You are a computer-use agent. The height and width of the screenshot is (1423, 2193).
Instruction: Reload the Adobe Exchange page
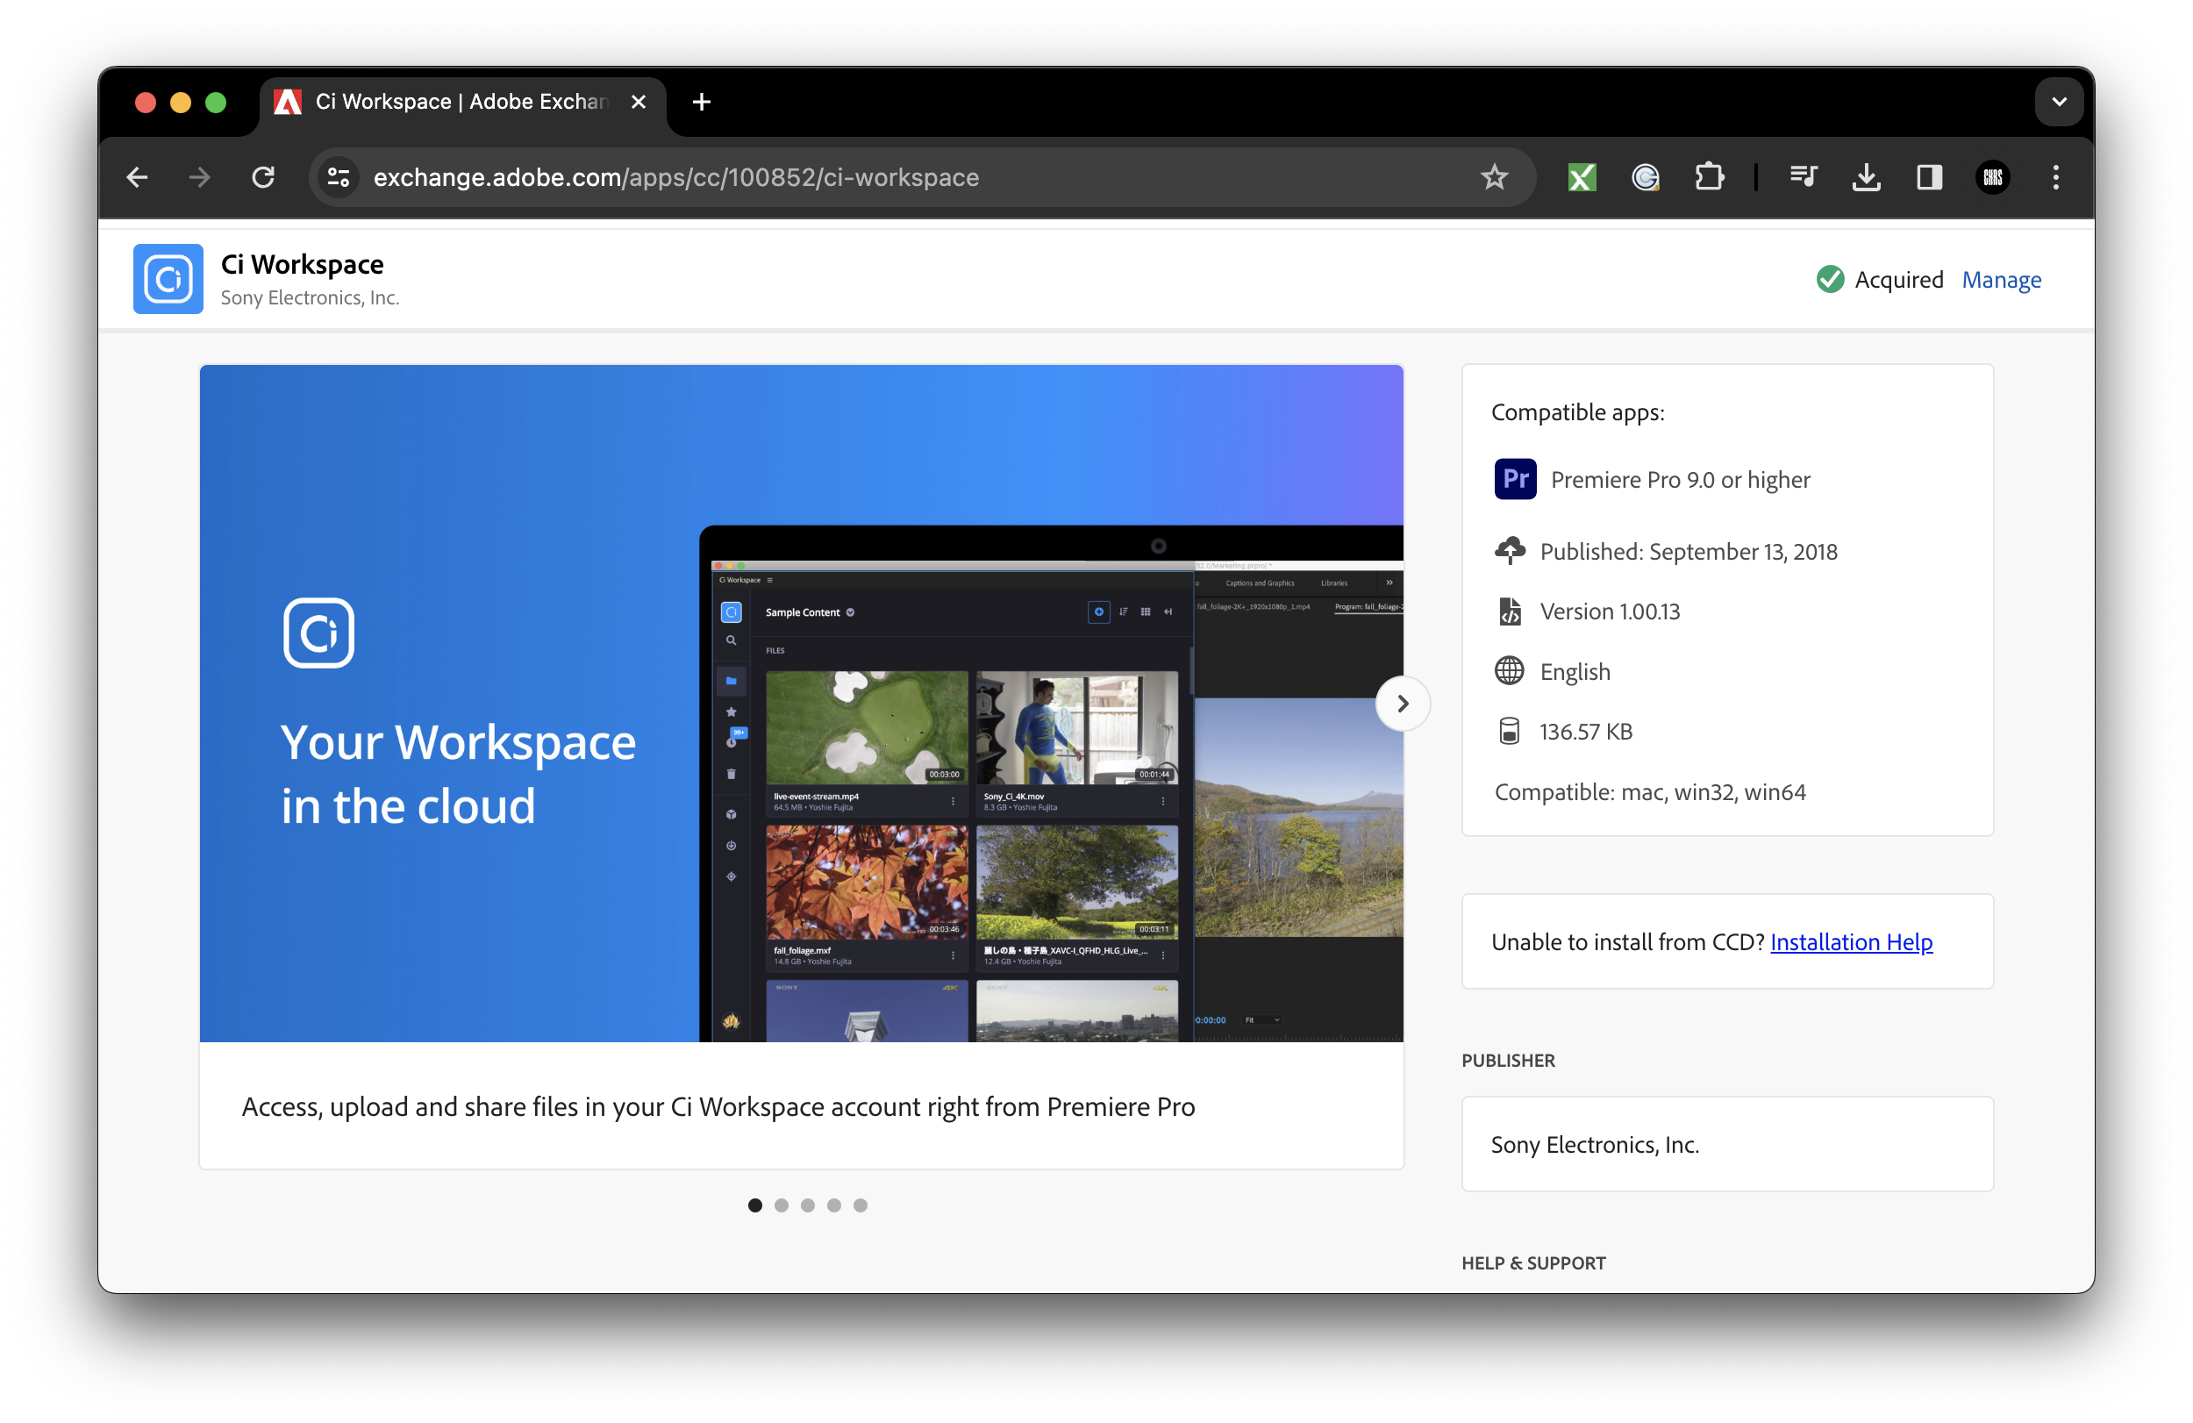point(263,177)
